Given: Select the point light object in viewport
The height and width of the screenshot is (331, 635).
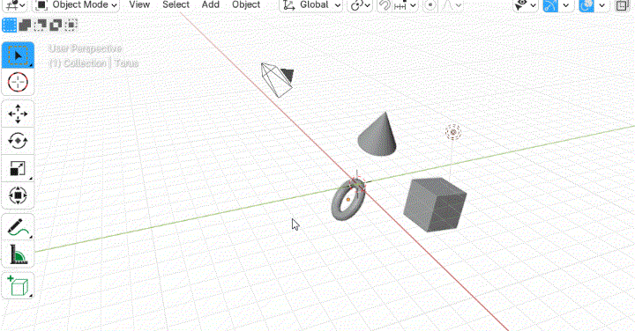Looking at the screenshot, I should [453, 132].
